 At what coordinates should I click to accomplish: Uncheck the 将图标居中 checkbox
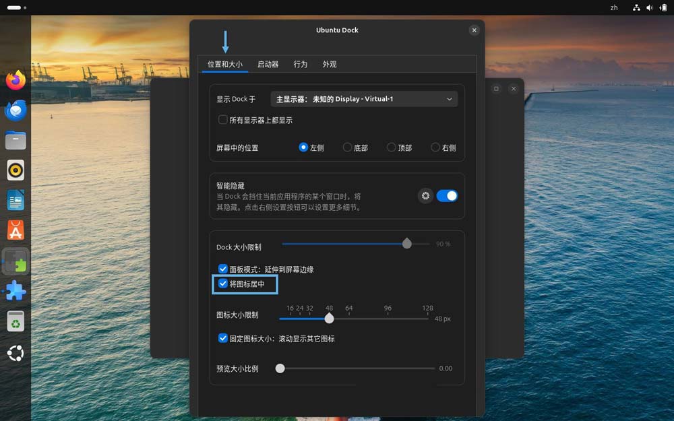click(223, 284)
